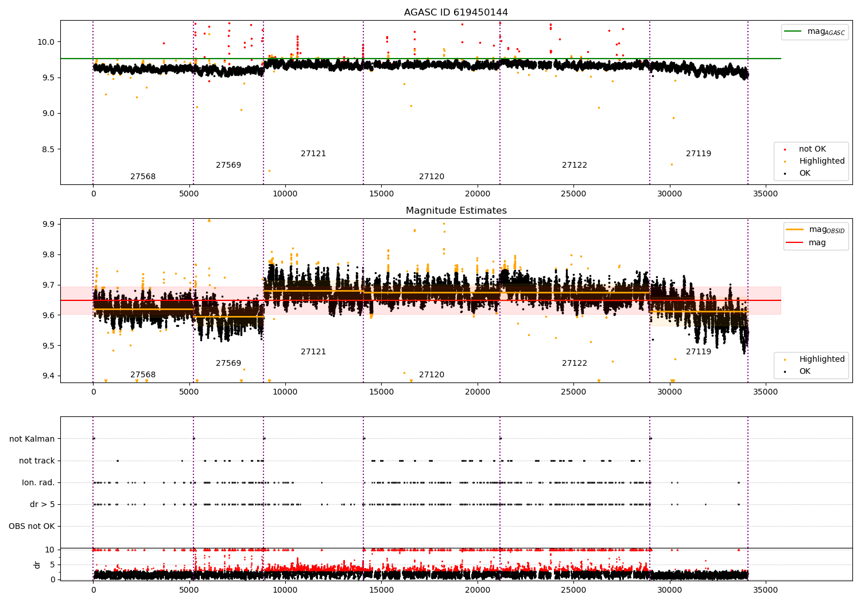Click obsid label 27568 in the AGASC plot

(x=143, y=177)
